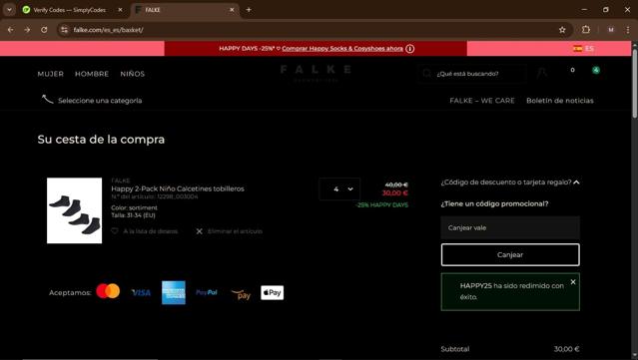Go forward using the browser forward arrow
Screen dimensions: 638x360
coord(27,30)
